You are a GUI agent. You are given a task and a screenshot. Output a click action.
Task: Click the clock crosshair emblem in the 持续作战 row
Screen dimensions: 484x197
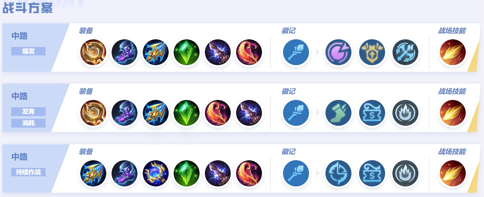(338, 174)
